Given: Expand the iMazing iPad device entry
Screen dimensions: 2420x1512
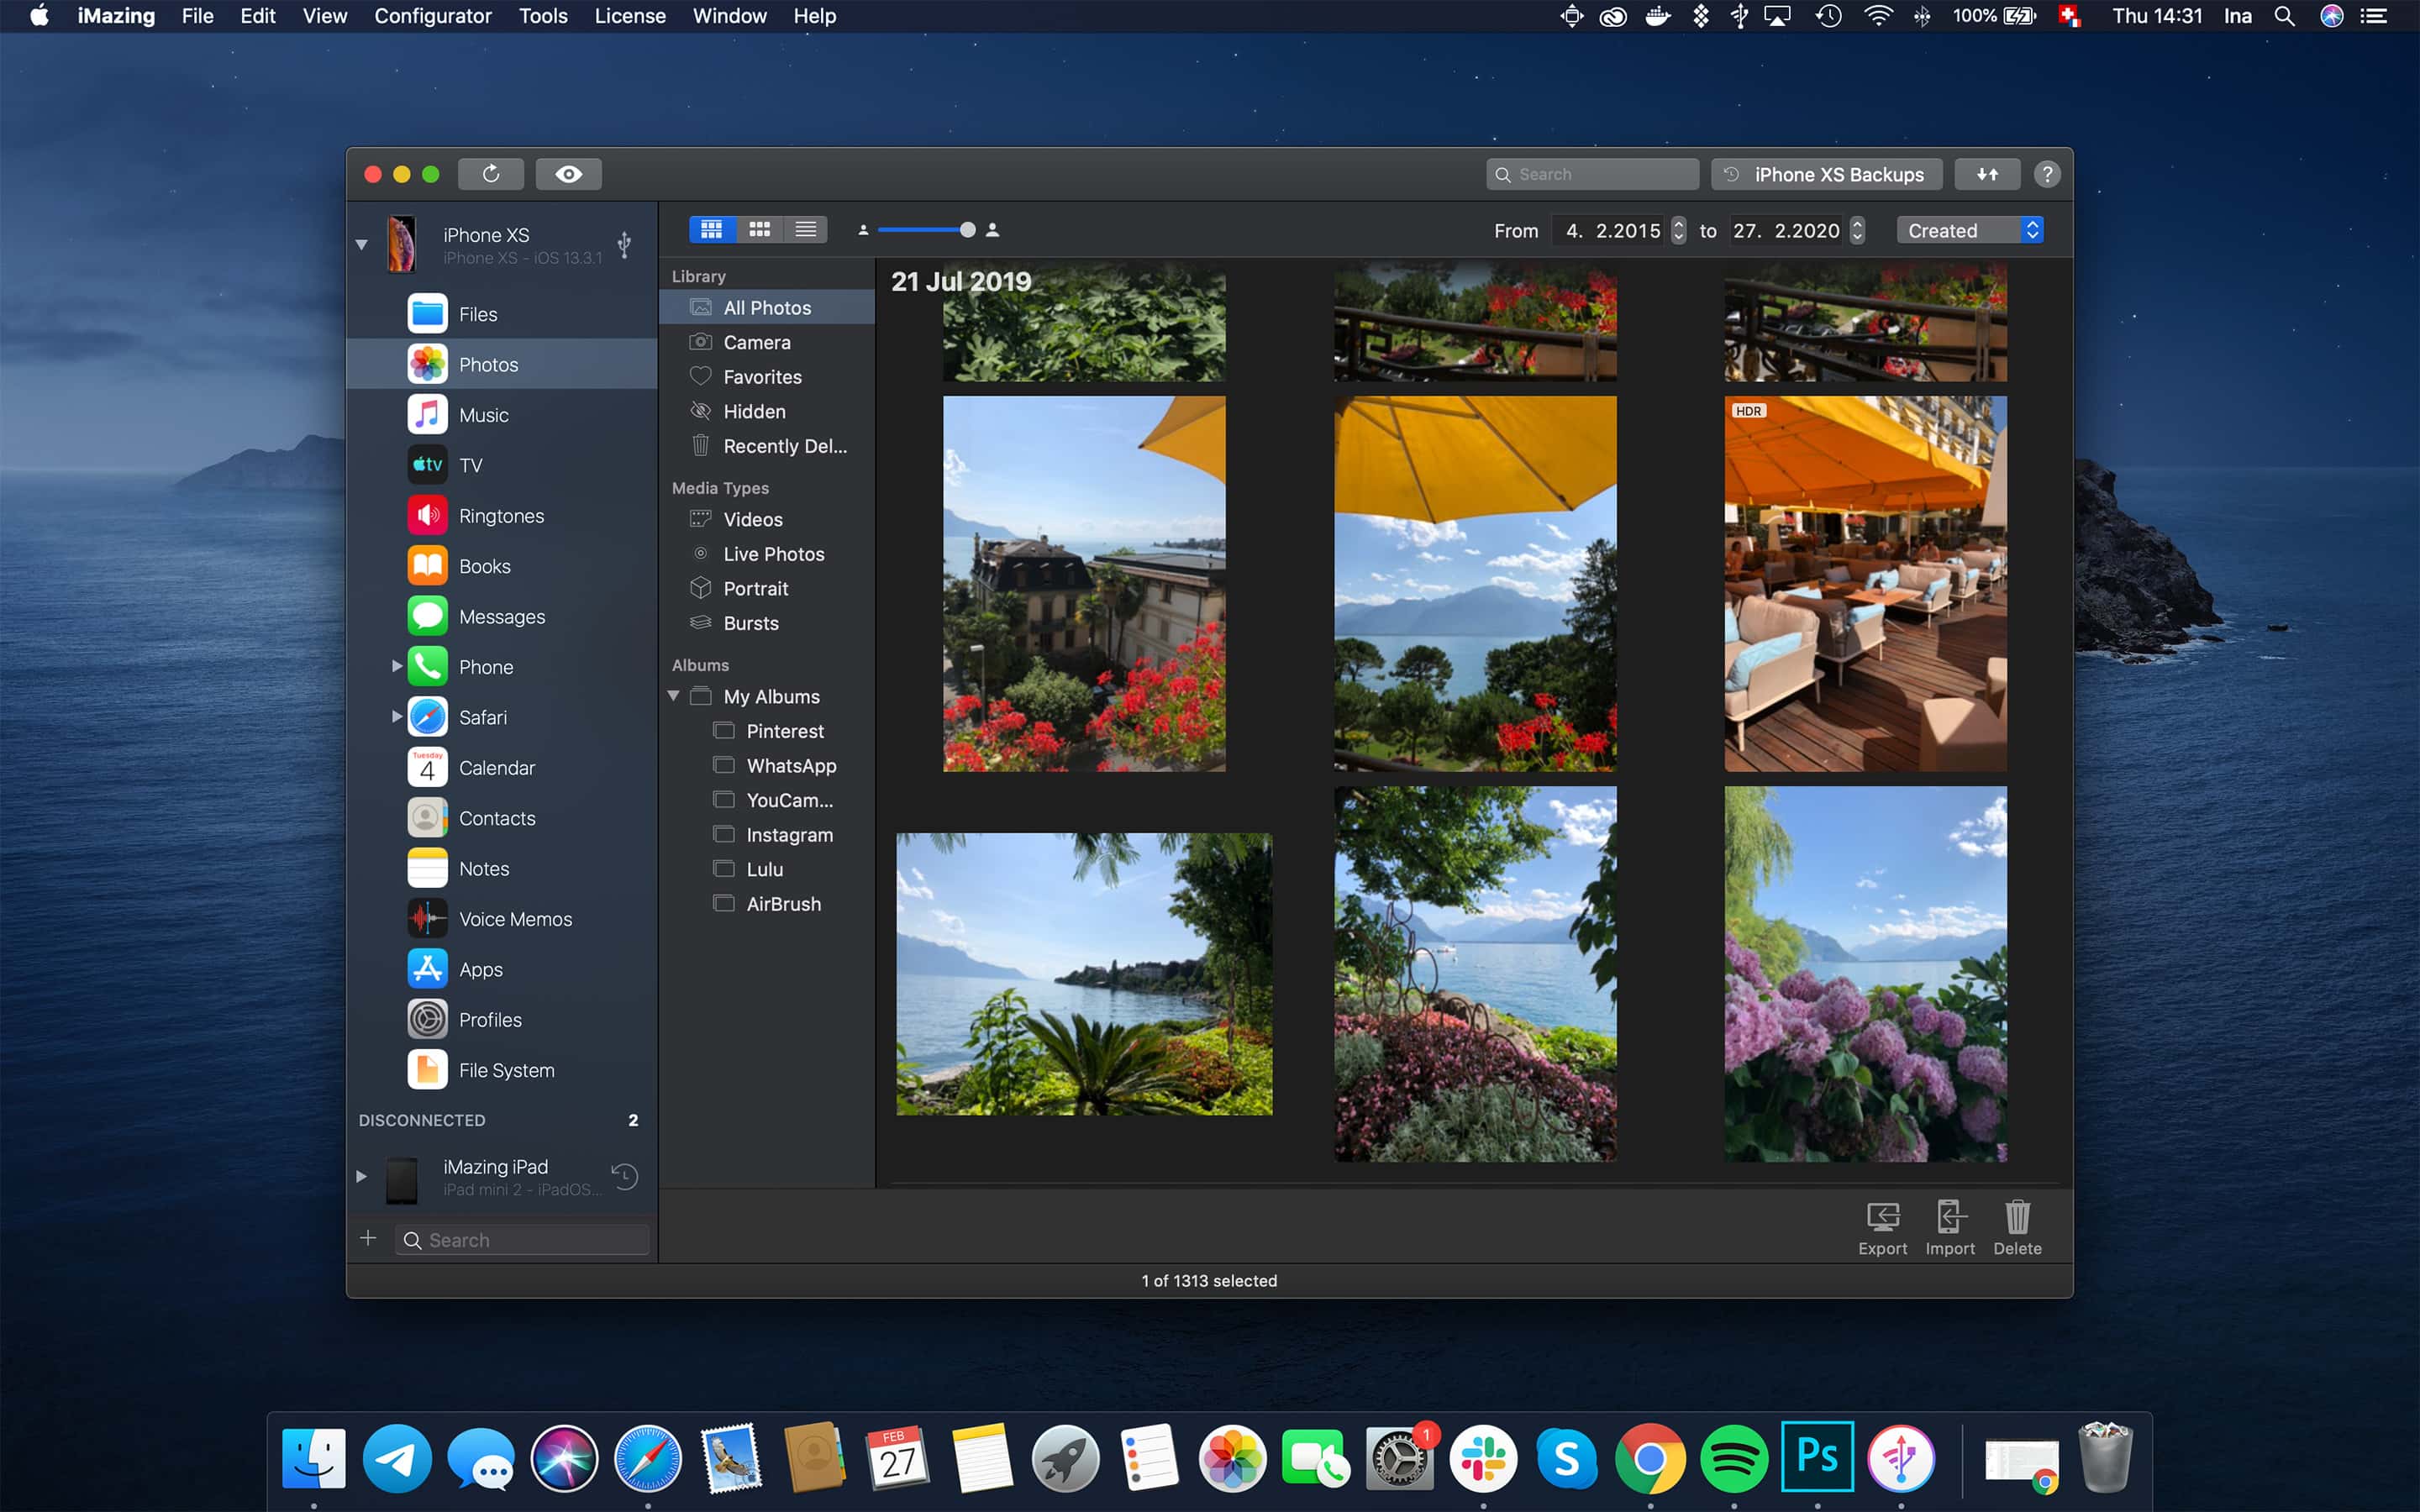Looking at the screenshot, I should pos(362,1174).
